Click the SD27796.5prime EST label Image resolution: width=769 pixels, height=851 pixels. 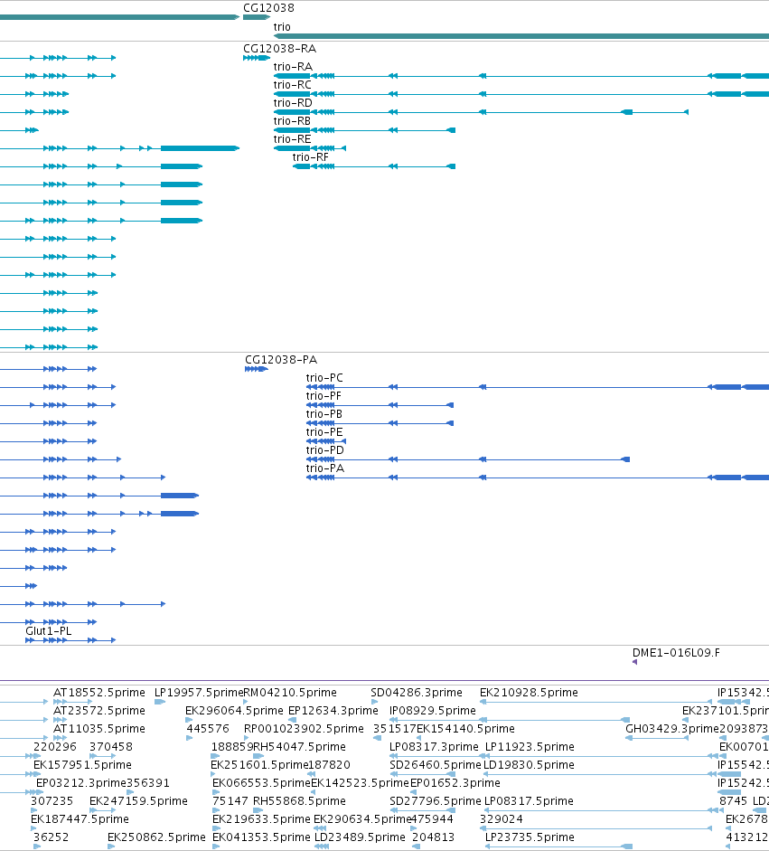(436, 801)
